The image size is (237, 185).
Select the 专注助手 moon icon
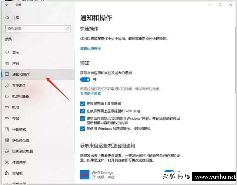7,85
